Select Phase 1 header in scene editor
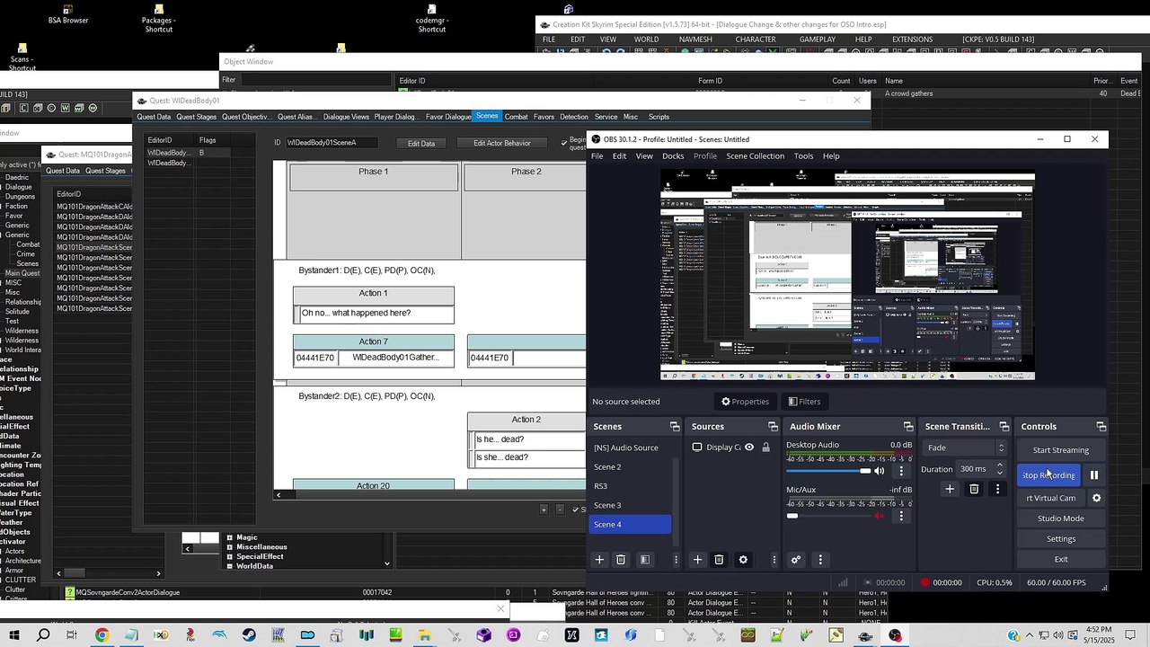This screenshot has height=647, width=1150. [x=374, y=177]
